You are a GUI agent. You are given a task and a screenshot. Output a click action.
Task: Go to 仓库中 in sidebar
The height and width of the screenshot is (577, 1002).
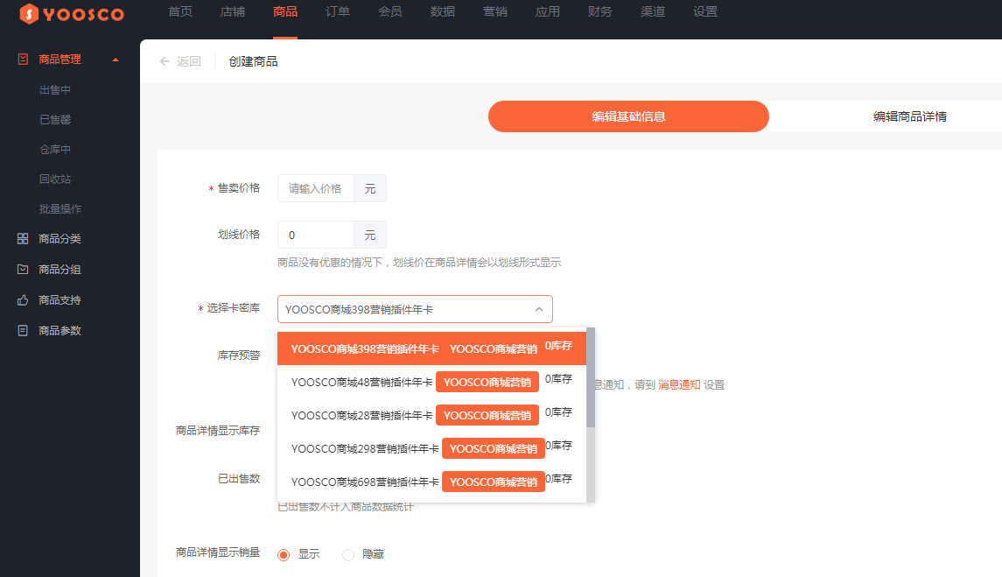pos(55,150)
